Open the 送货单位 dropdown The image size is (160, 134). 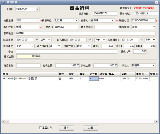click(33, 46)
